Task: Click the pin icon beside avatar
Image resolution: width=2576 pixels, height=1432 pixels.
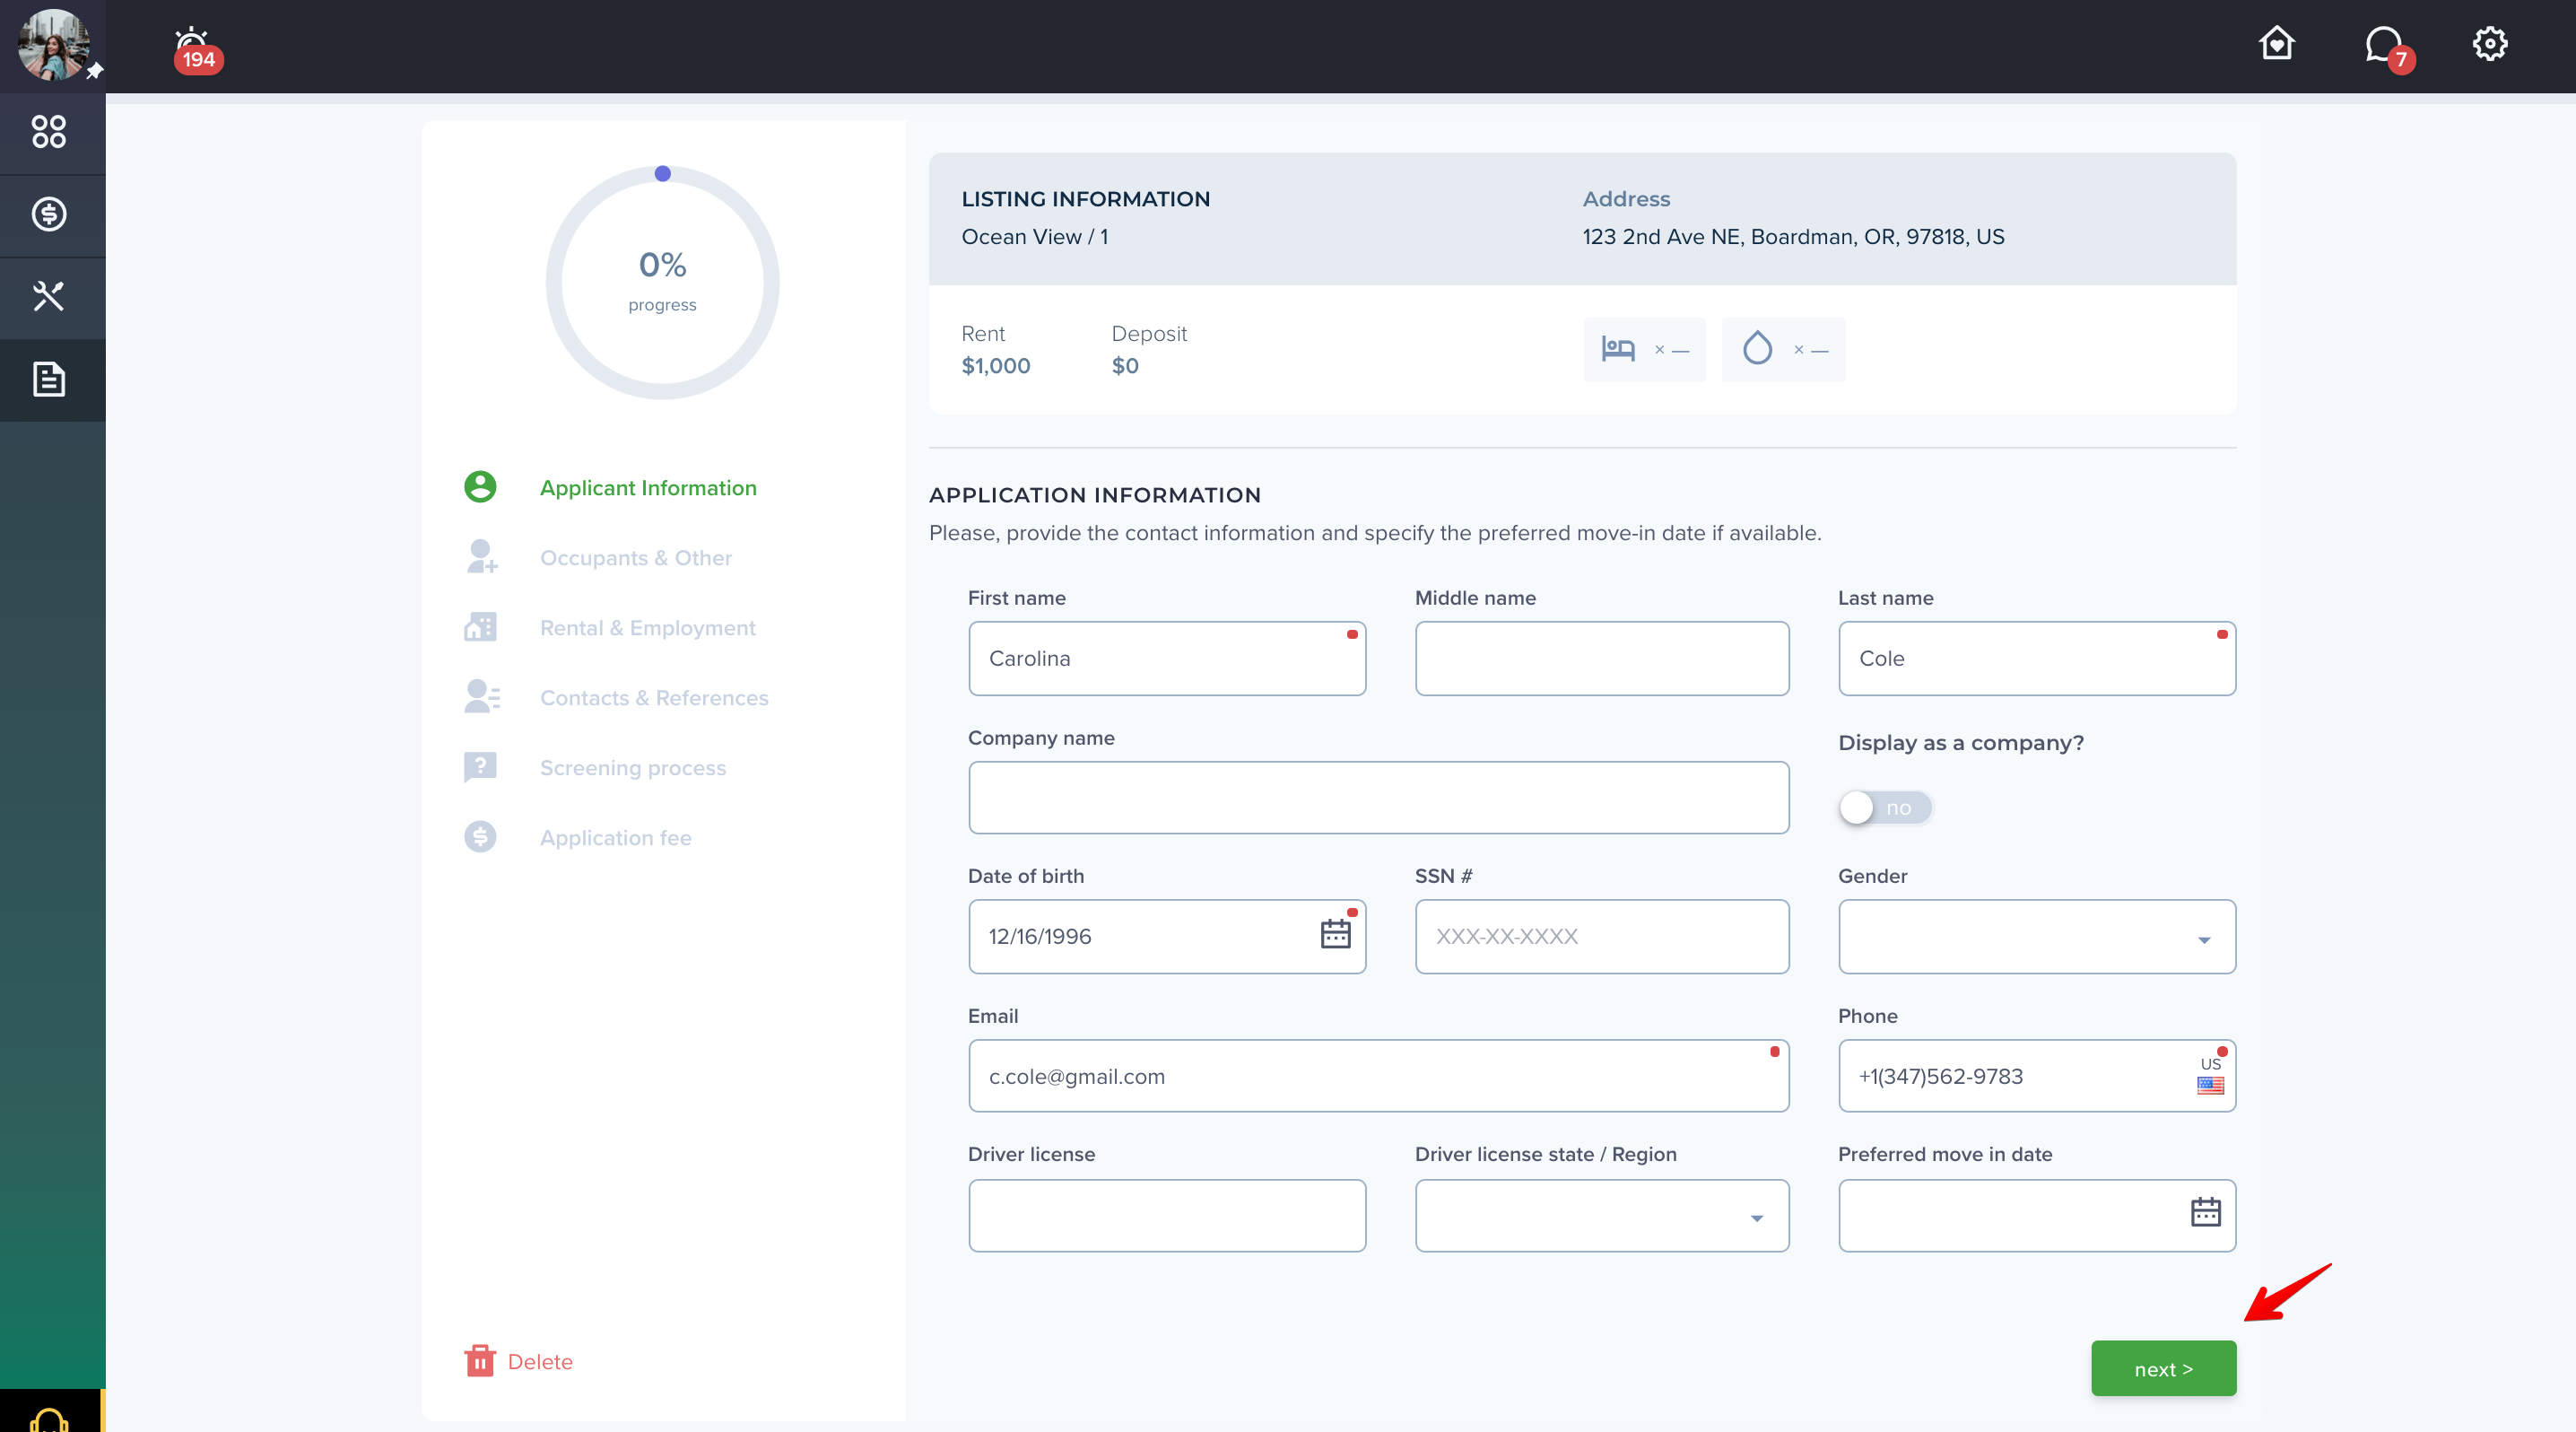Action: click(95, 72)
